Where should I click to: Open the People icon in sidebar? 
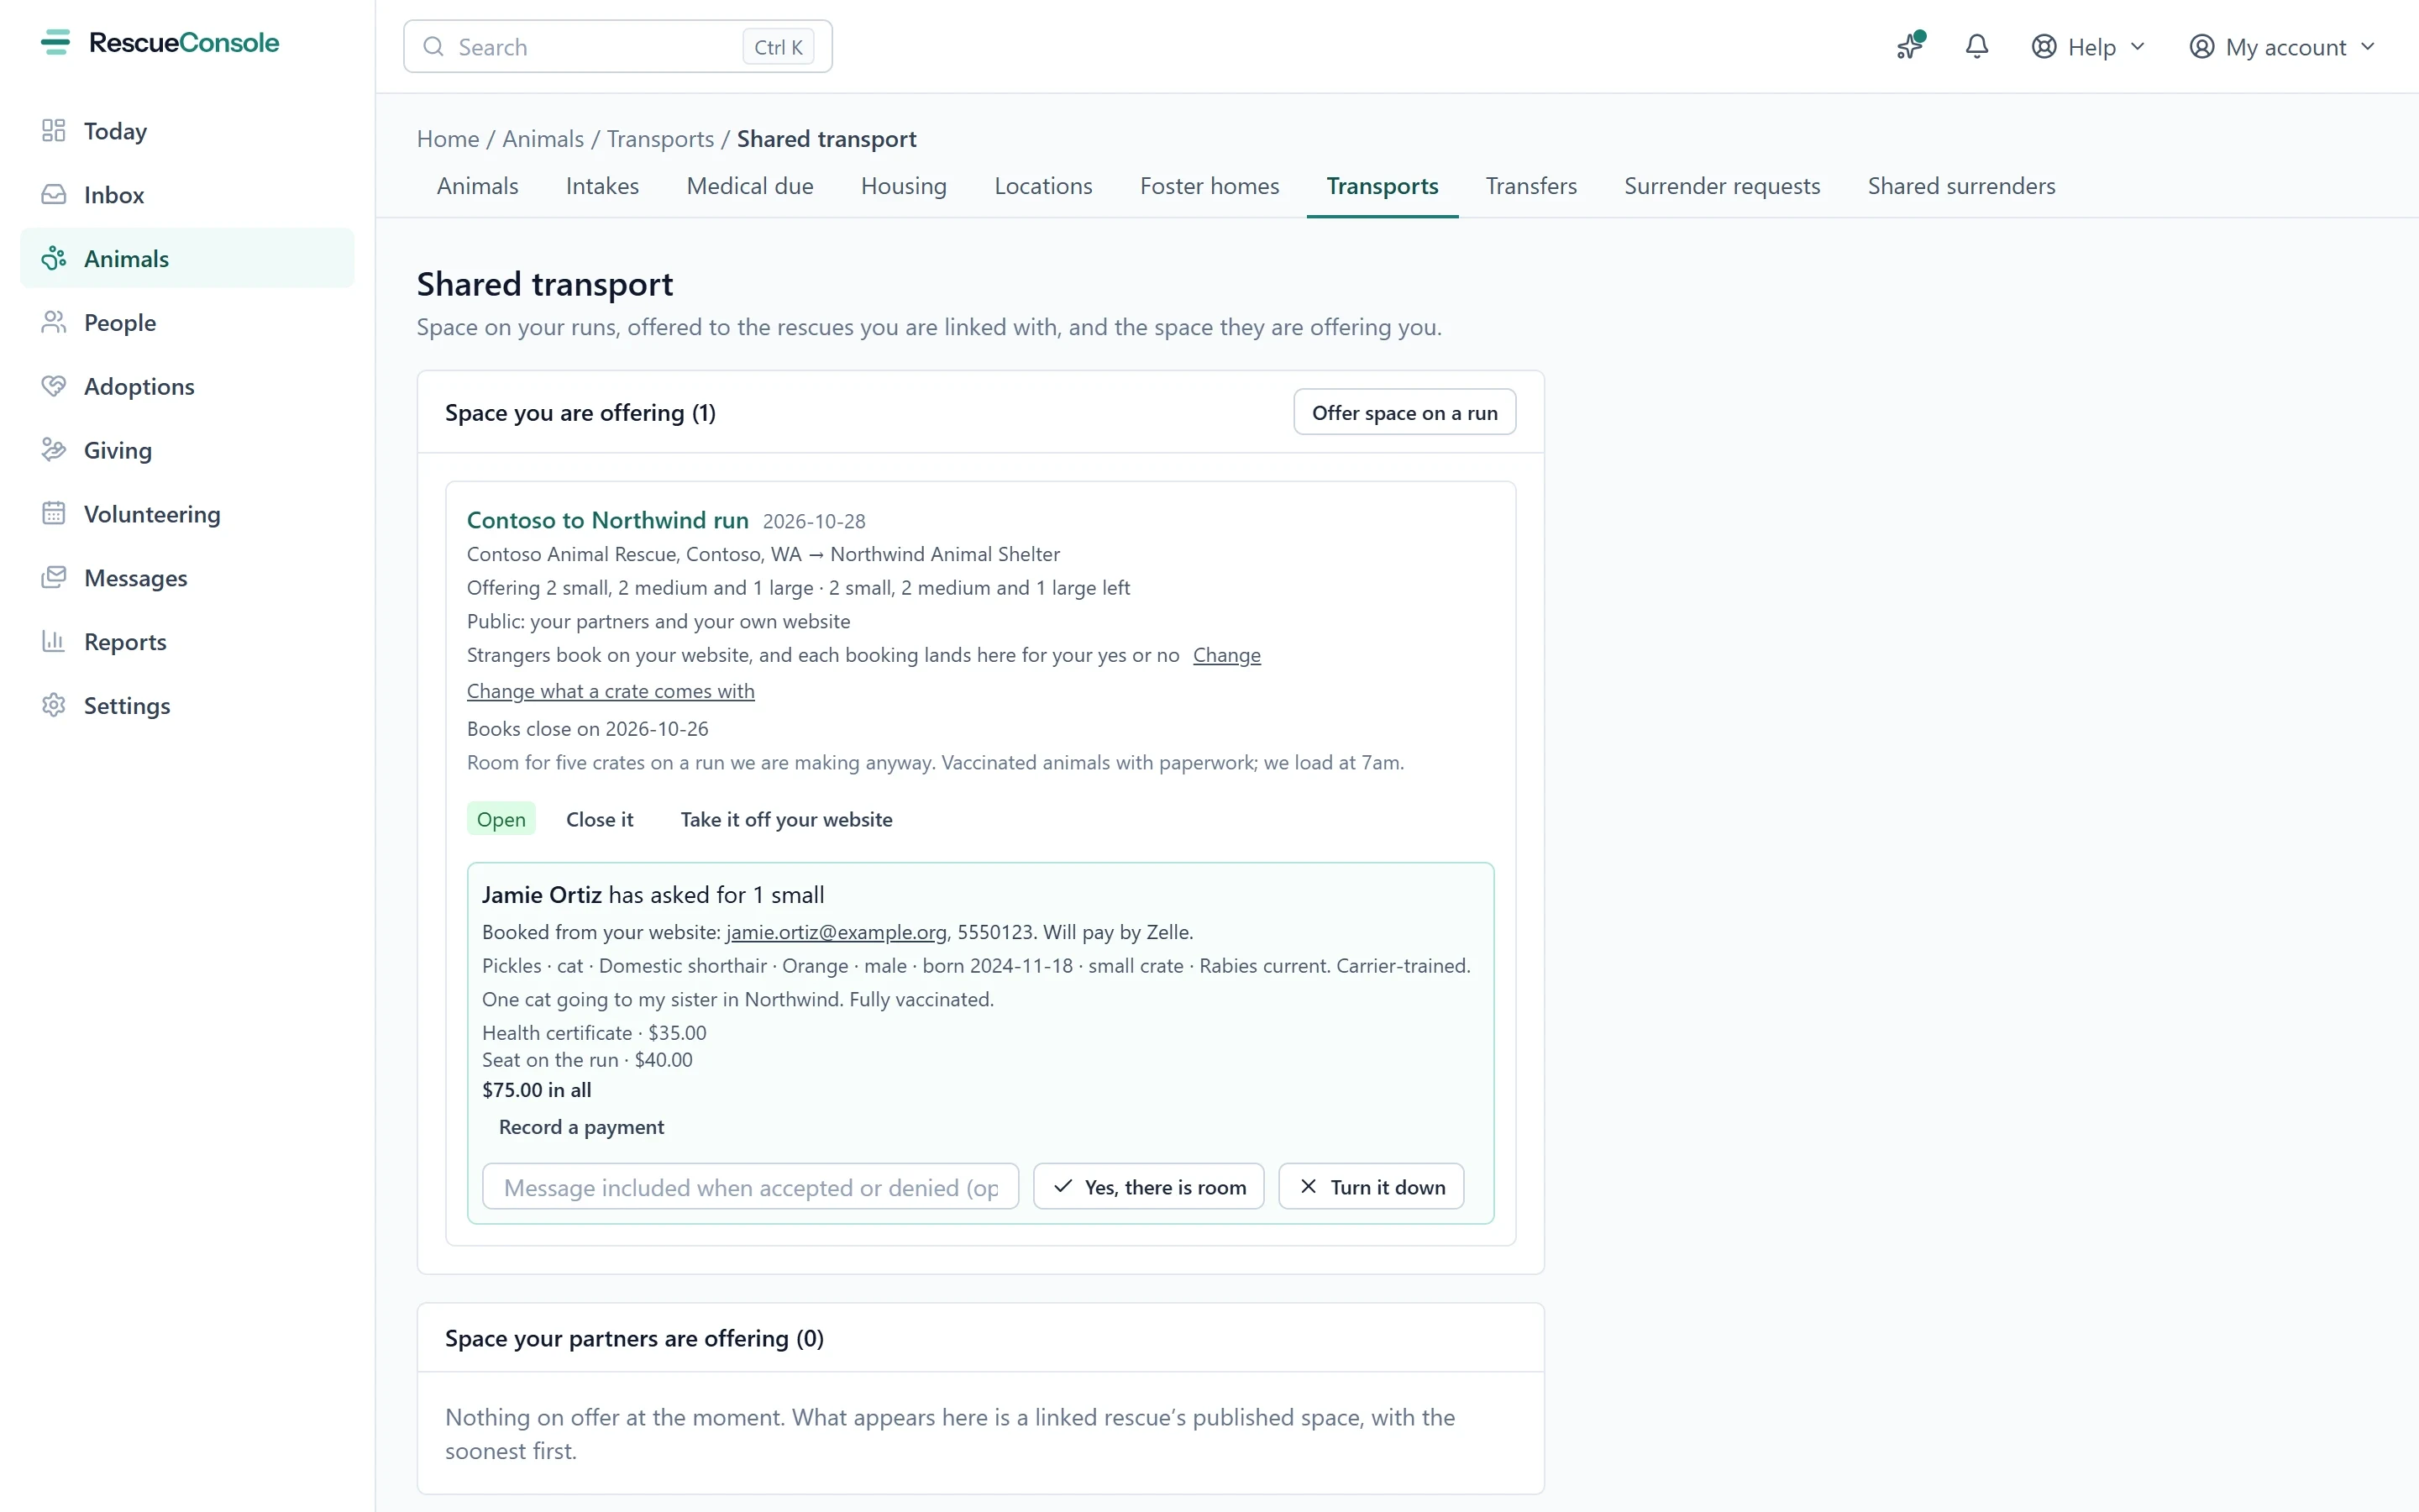point(54,323)
